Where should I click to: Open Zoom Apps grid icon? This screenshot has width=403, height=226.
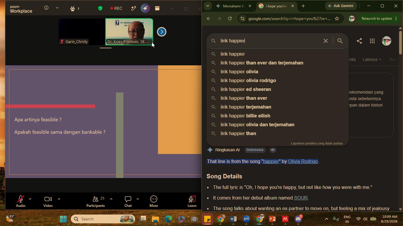pos(157,8)
